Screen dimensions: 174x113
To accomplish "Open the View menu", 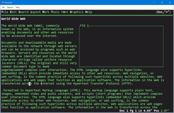I will (x=17, y=7).
